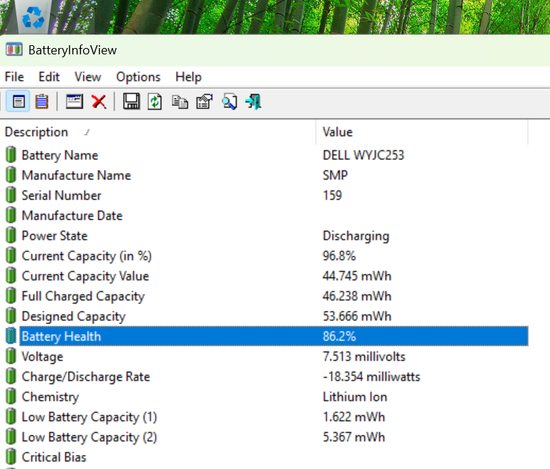Switch to the Show Battery Log view icon
550x469 pixels.
[42, 102]
